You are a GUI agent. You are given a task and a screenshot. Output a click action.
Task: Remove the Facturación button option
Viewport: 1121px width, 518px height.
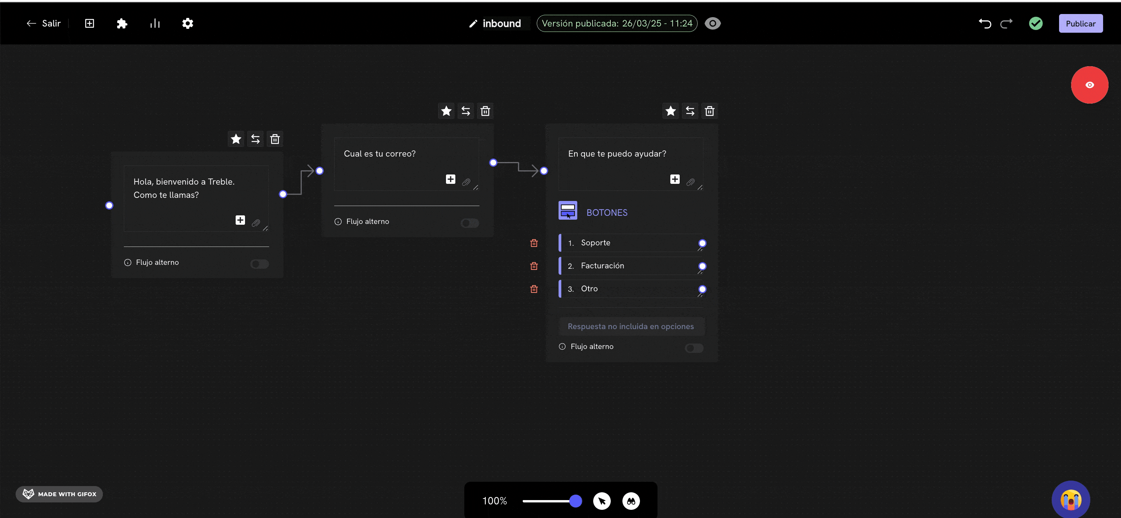[534, 266]
